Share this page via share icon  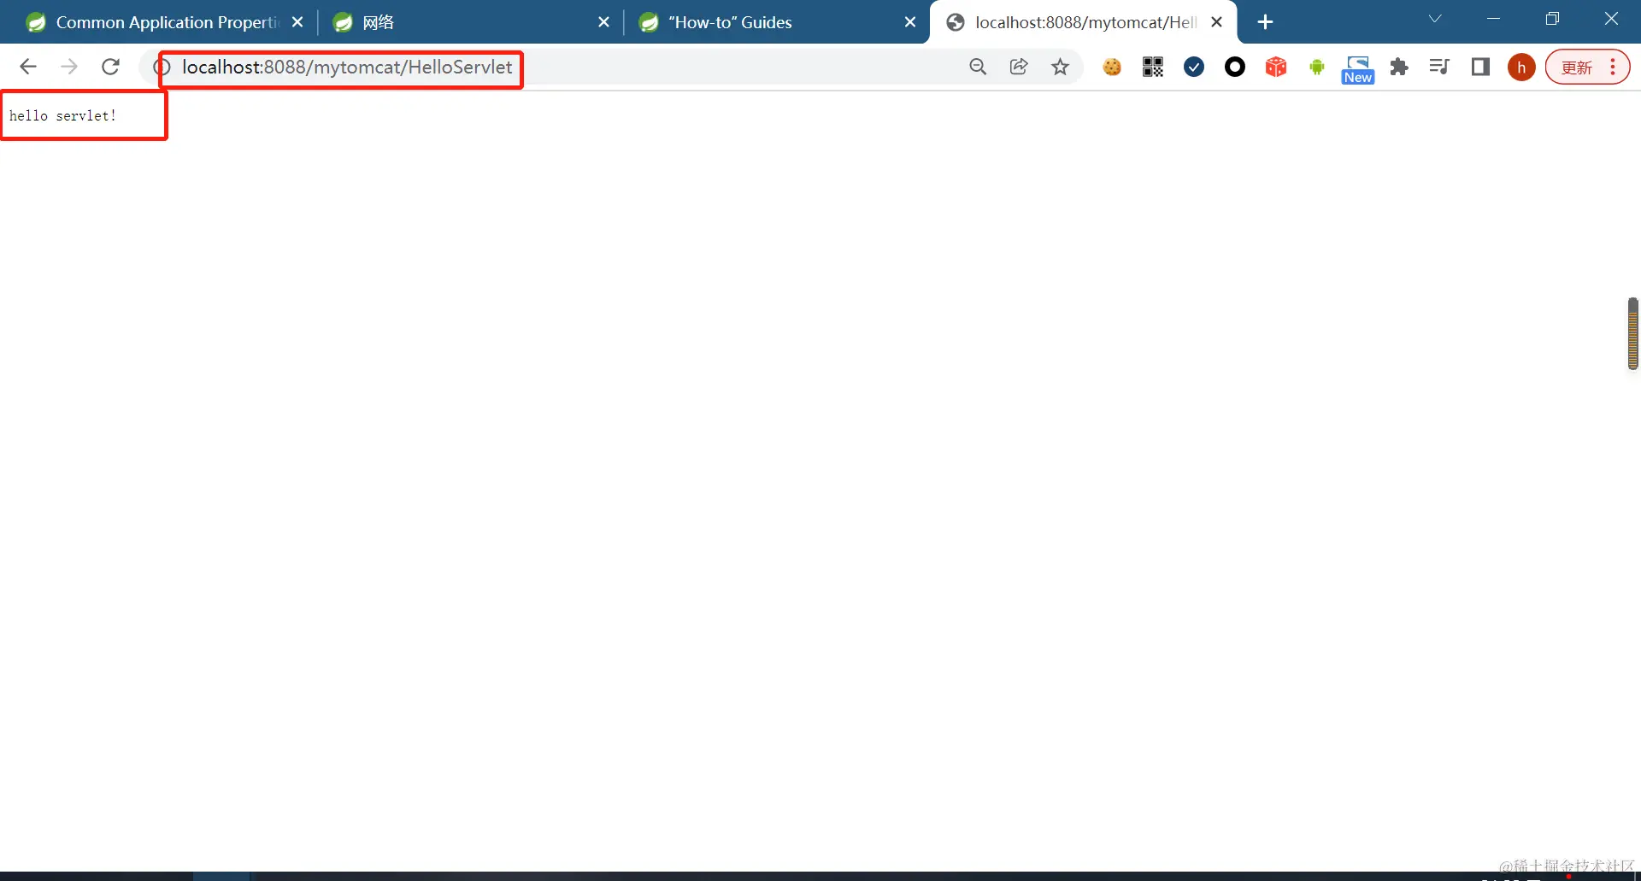click(1019, 67)
